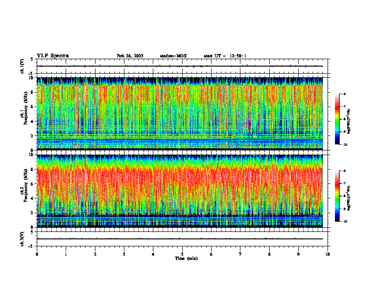The image size is (369, 285).
Task: Click time-axis tick label "5"
Action: (x=182, y=254)
